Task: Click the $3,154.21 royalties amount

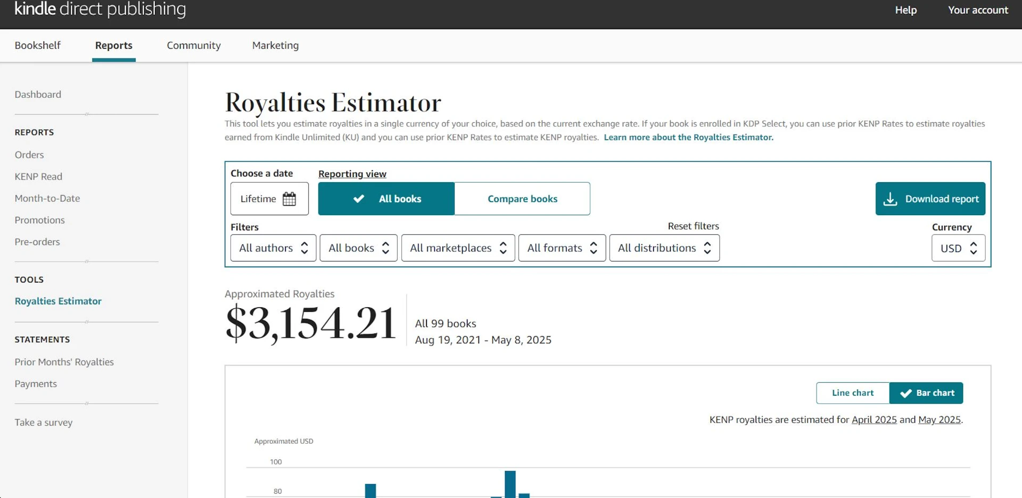Action: [x=310, y=323]
